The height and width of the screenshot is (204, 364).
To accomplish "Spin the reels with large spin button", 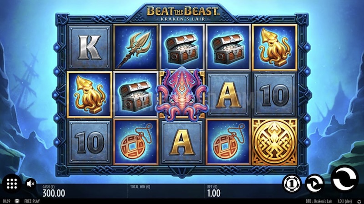I will coord(344,179).
